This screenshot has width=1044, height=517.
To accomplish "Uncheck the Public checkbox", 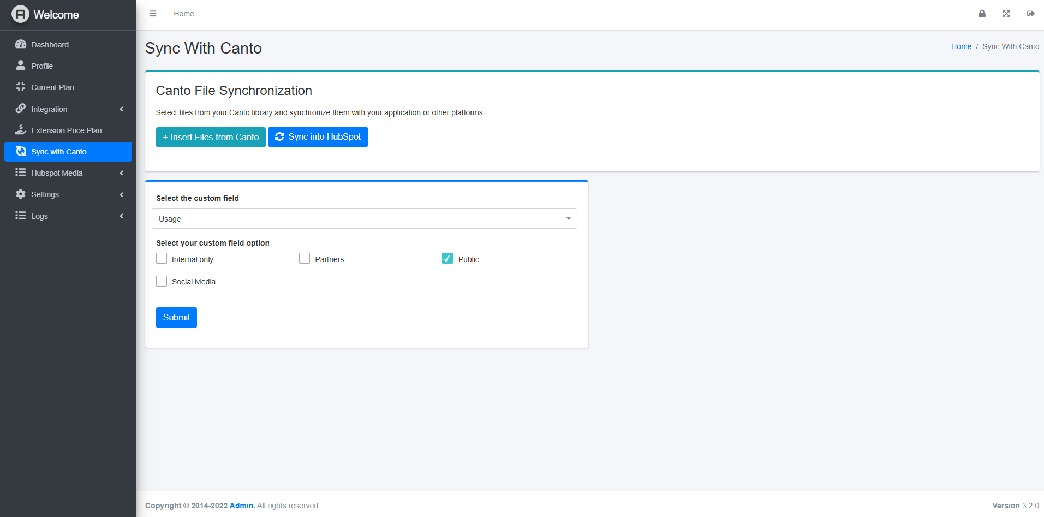I will point(448,258).
